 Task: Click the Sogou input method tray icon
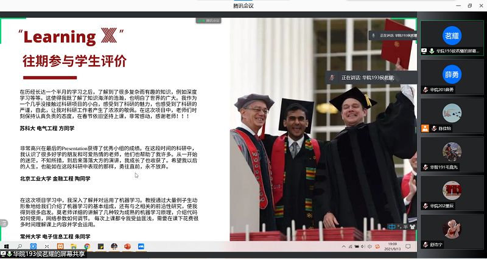pos(377,247)
